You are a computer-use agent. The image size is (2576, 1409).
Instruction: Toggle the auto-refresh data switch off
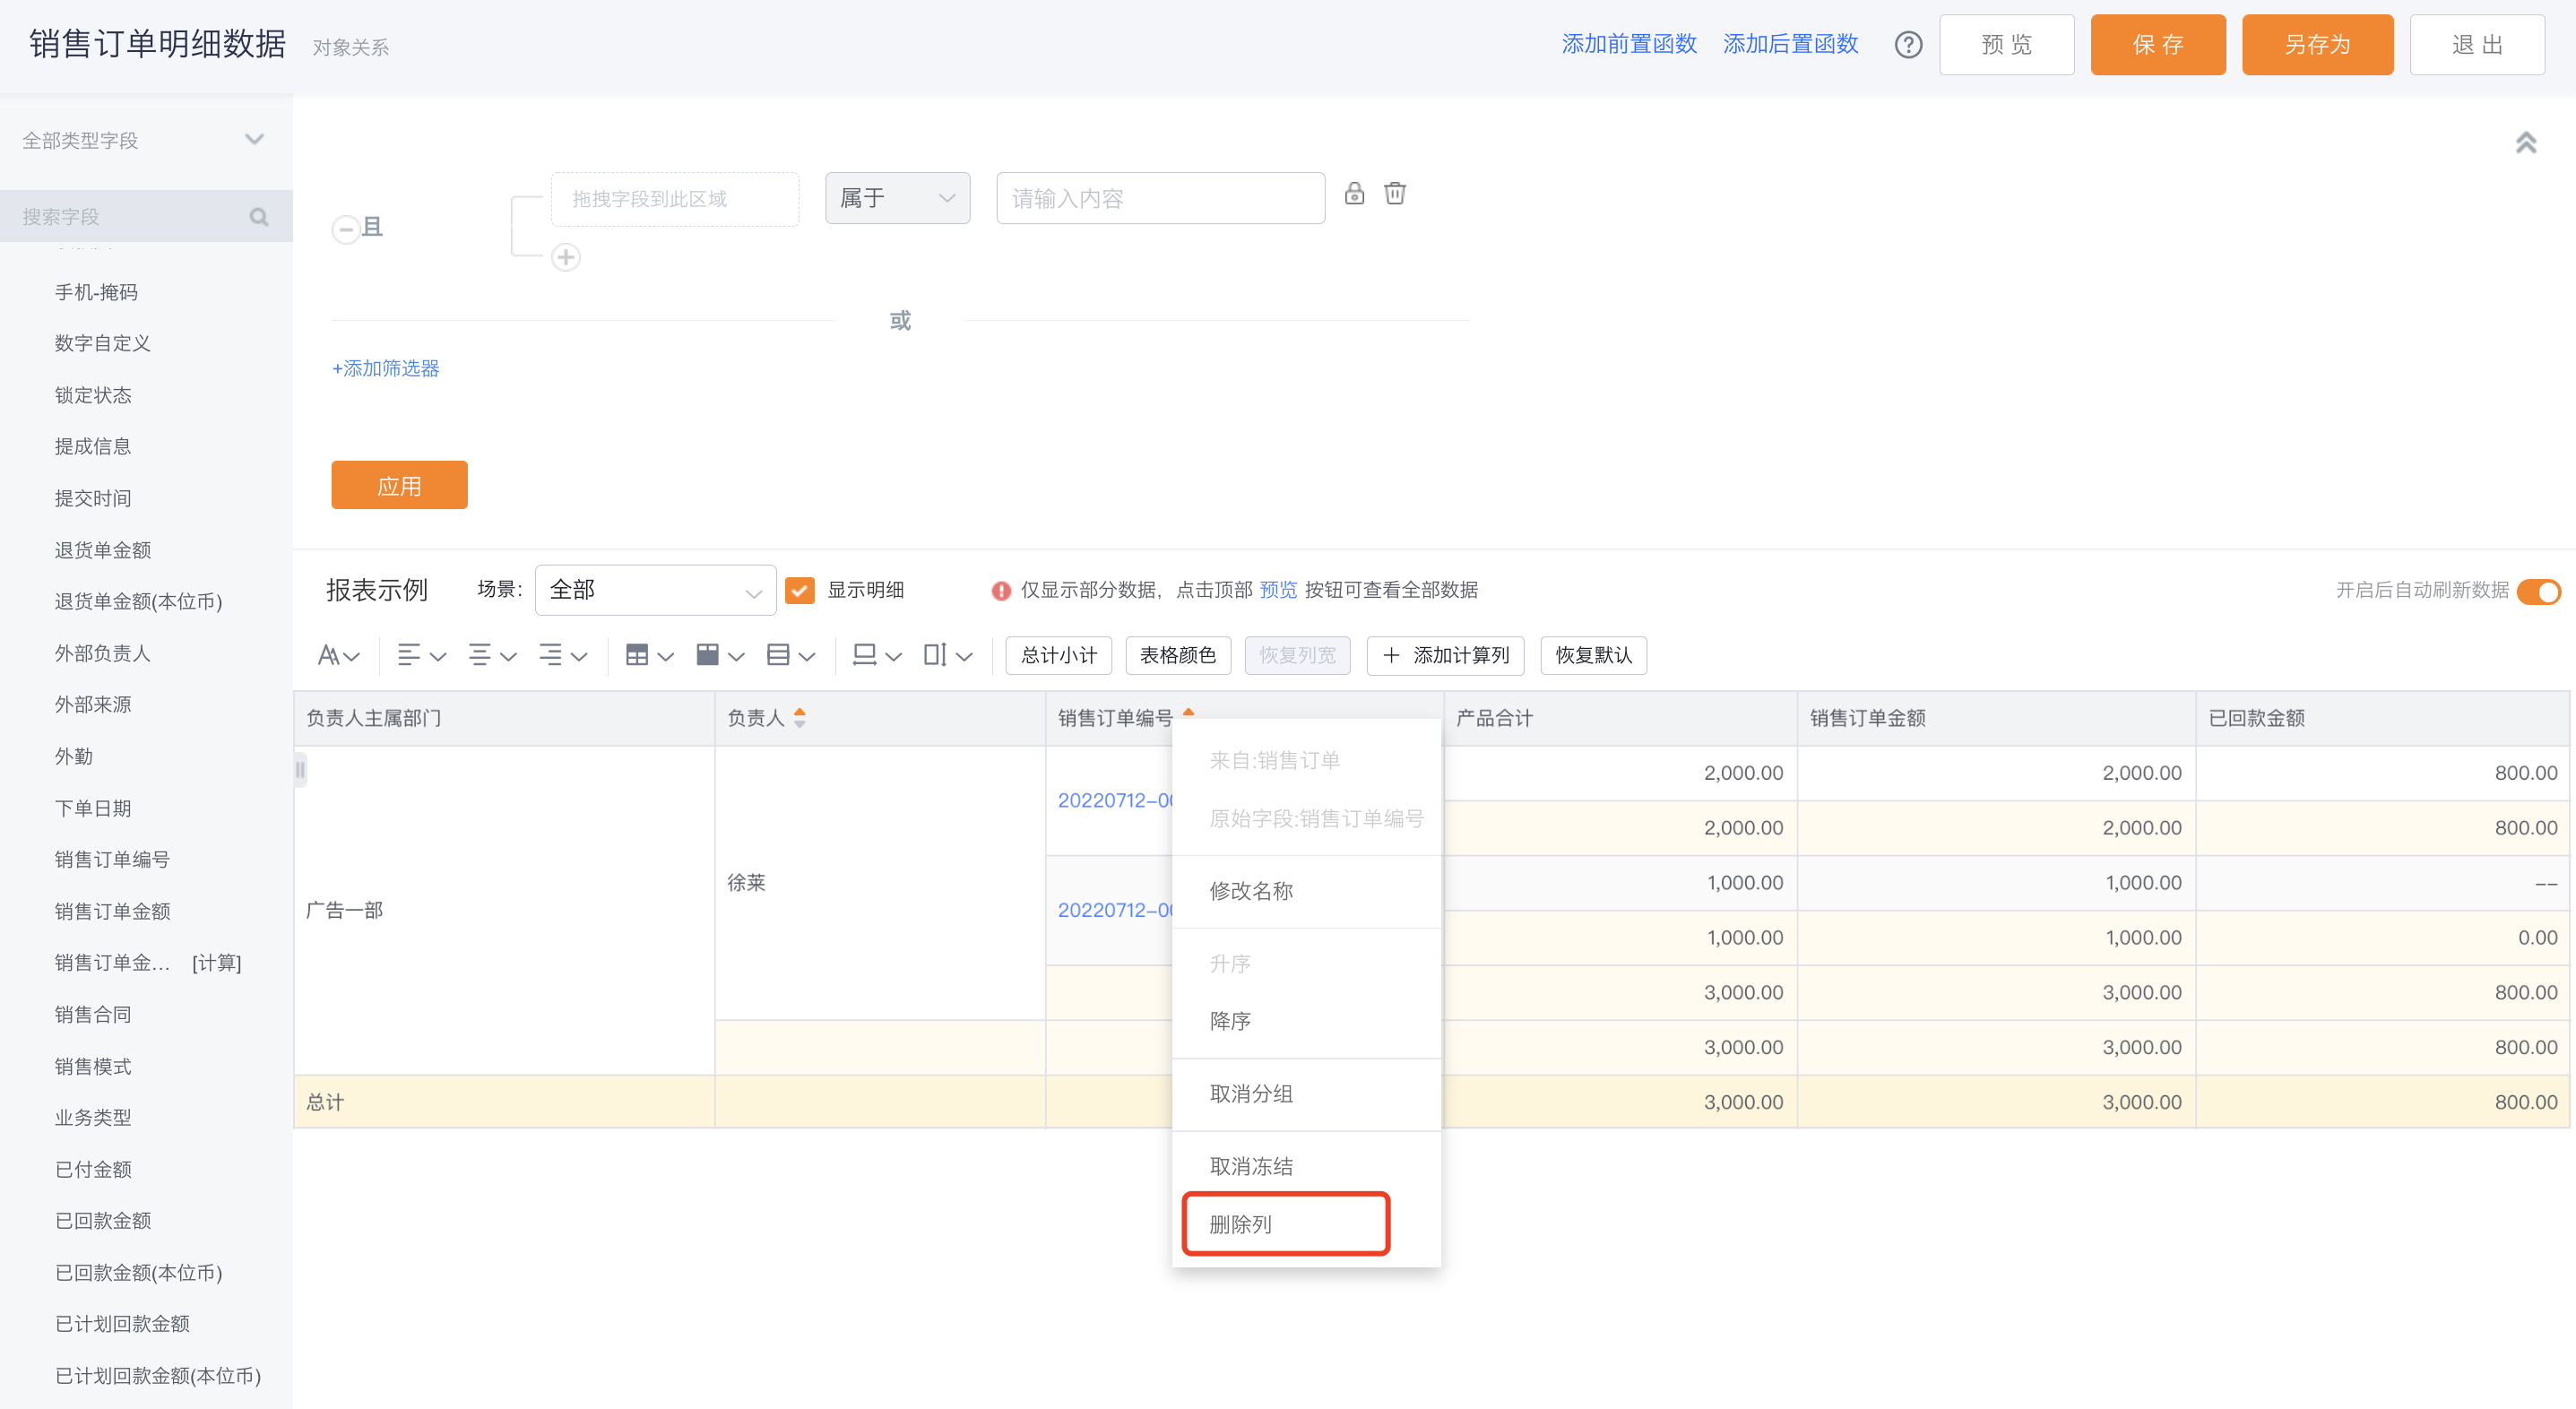[x=2538, y=591]
